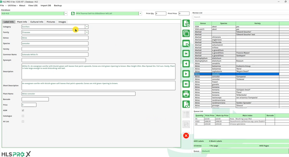The height and width of the screenshot is (157, 289).
Task: Click the Price field
Action: tap(29, 105)
